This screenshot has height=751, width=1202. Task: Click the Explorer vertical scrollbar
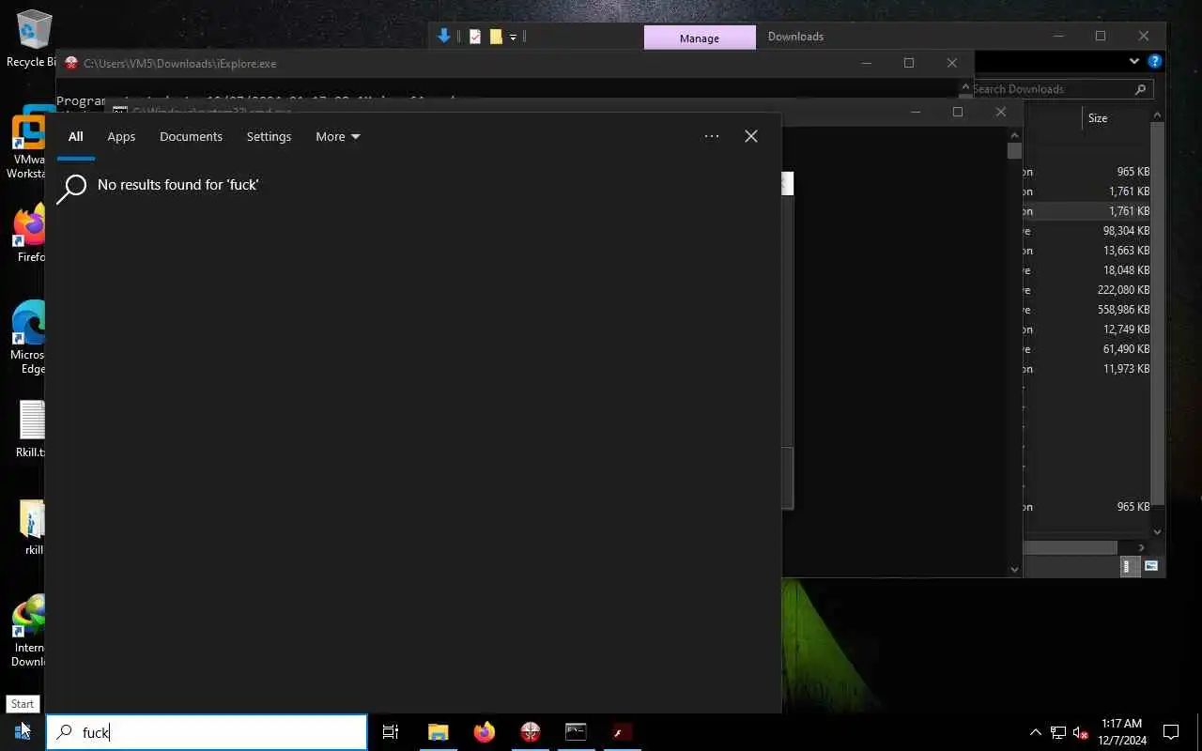coord(1157,314)
